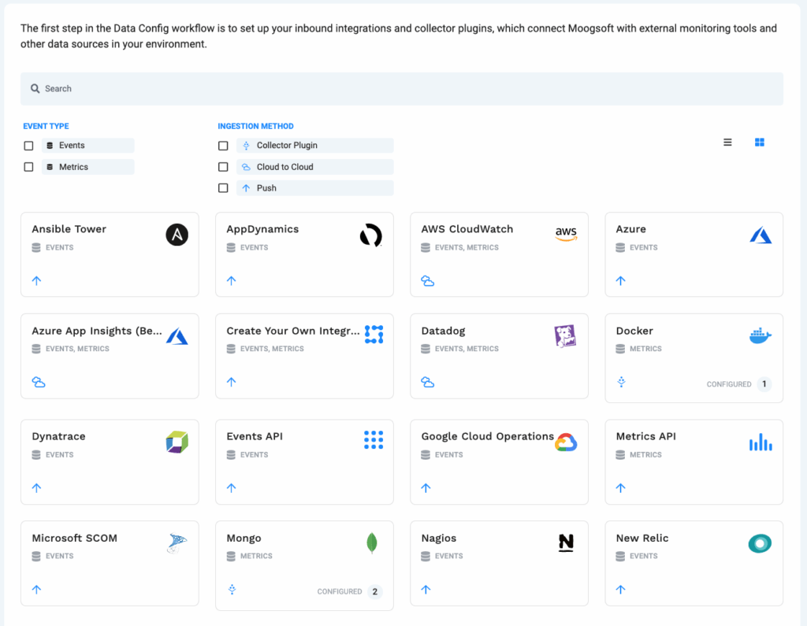Click the cloud icon on Azure App Insights card
Image resolution: width=807 pixels, height=626 pixels.
39,382
